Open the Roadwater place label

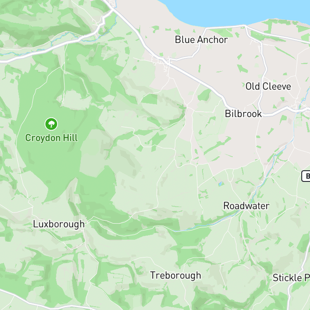click(246, 206)
